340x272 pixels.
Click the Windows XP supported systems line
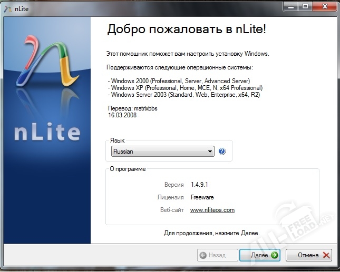[185, 88]
